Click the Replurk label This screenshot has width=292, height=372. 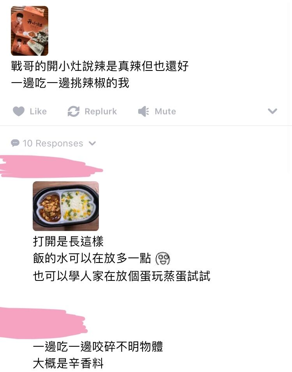(x=100, y=111)
